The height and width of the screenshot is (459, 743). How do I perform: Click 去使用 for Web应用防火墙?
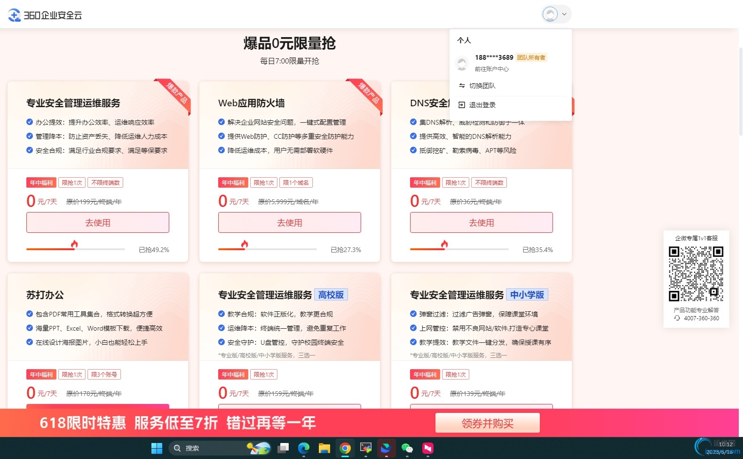click(290, 222)
